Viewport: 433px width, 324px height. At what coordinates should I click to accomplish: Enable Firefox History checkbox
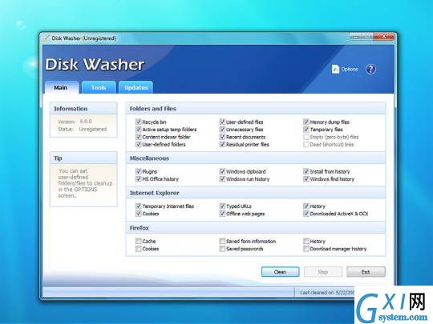pyautogui.click(x=306, y=241)
